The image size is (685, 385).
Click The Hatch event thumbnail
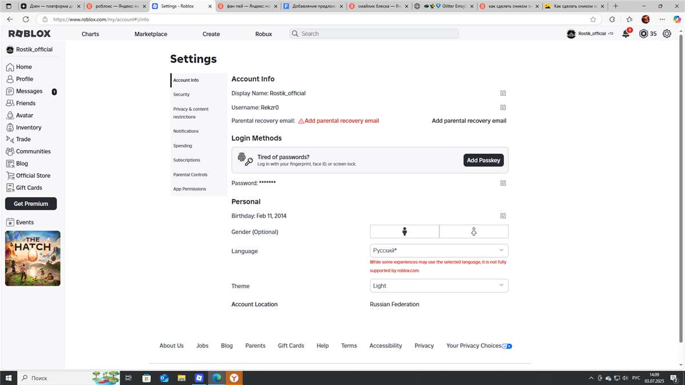click(x=33, y=258)
